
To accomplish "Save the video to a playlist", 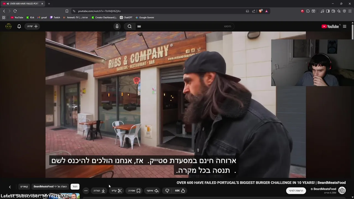I will (x=134, y=190).
